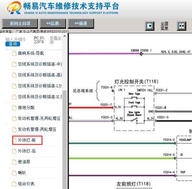Click the 见总线系统 note in diagram
Image resolution: width=192 pixels, height=189 pixels.
tap(83, 91)
